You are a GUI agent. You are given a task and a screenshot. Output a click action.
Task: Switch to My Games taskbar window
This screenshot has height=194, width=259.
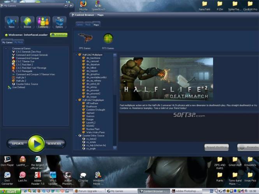click(122, 191)
